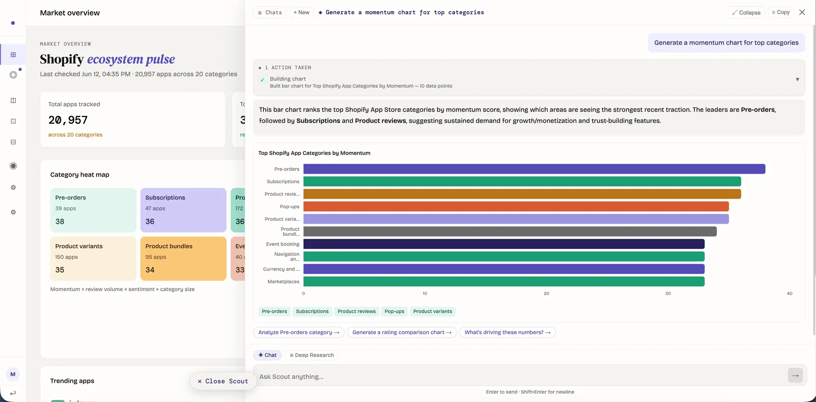Click the user message bubble about momentum chart
Image resolution: width=816 pixels, height=402 pixels.
pyautogui.click(x=726, y=43)
